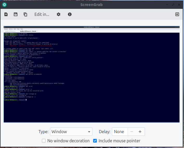Click the ScreenGrab title bar text
This screenshot has height=148, width=184.
tap(92, 4)
